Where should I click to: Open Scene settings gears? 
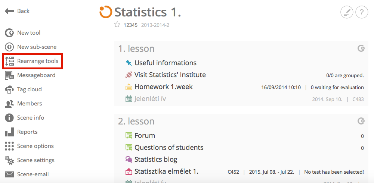[x=10, y=160]
